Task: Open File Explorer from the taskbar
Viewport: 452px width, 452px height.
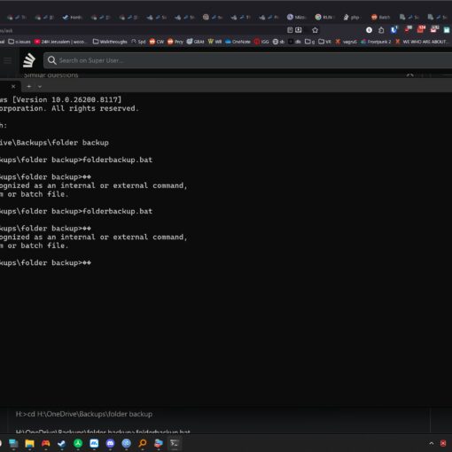Action: coord(29,443)
